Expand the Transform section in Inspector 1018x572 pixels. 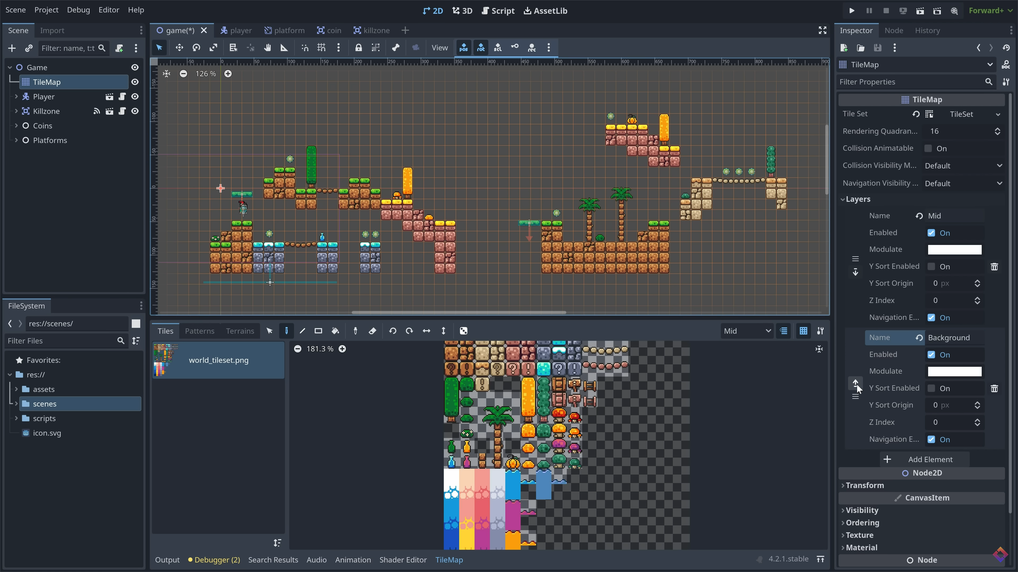click(x=865, y=485)
